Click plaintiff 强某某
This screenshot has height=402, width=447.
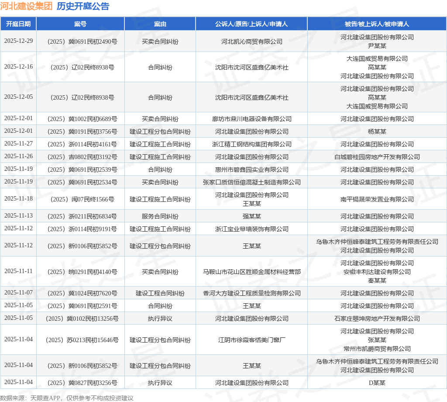point(252,217)
